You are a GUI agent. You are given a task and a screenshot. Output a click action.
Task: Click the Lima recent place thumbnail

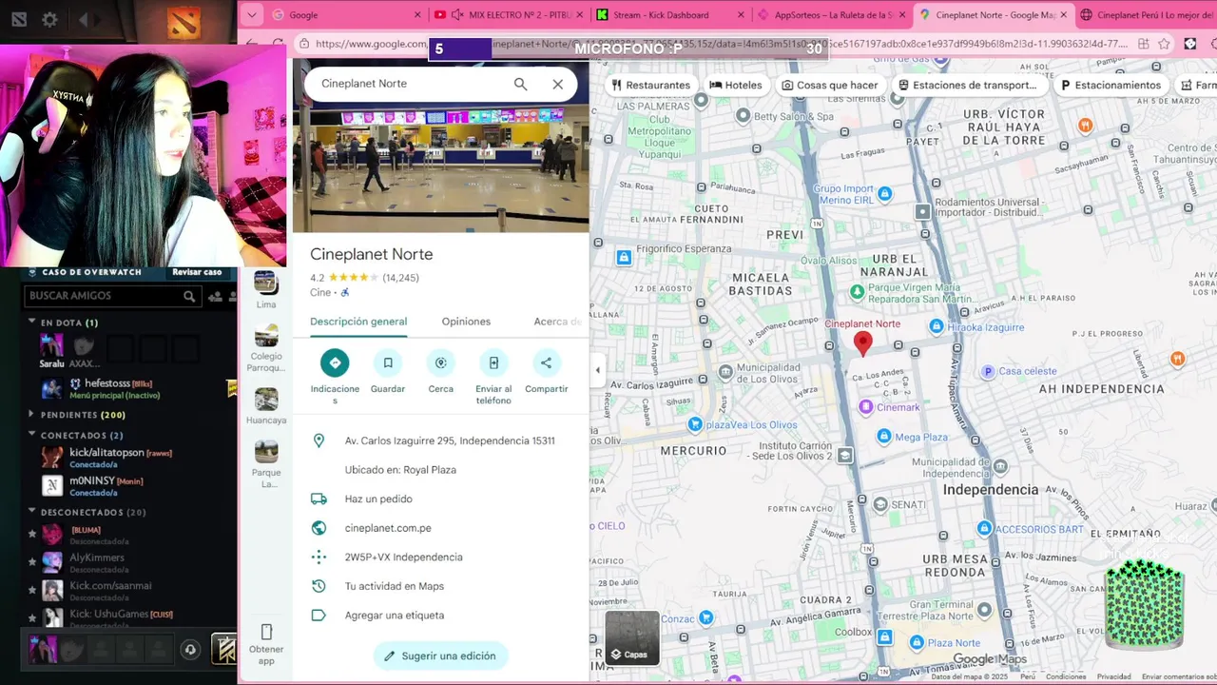[x=266, y=283]
